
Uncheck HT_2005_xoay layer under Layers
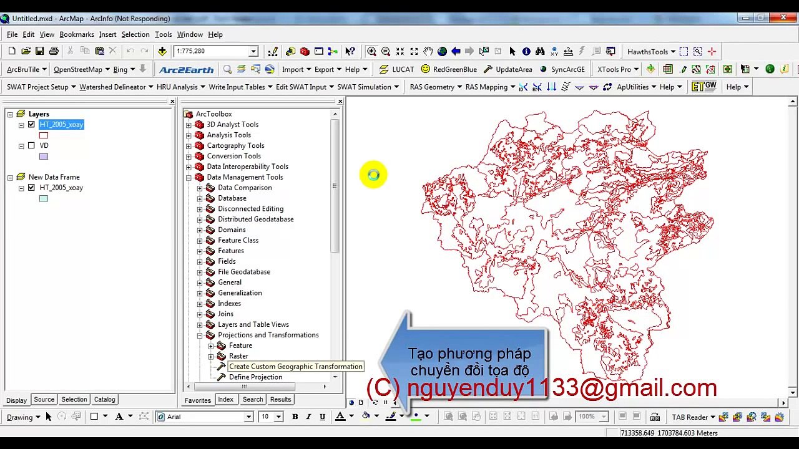point(31,125)
